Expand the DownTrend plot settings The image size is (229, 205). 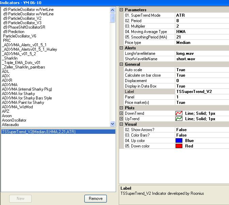point(121,113)
